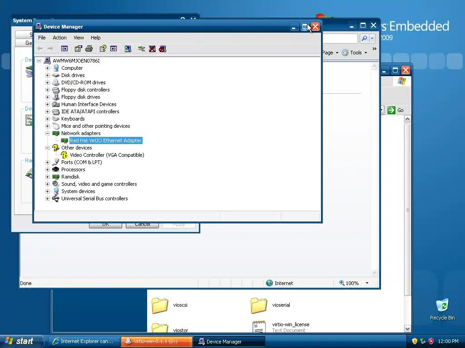Select the vioserial folder icon
The width and height of the screenshot is (465, 348).
258,305
